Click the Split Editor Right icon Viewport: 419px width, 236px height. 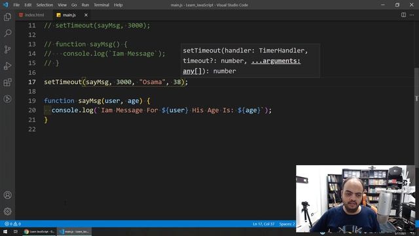click(403, 15)
